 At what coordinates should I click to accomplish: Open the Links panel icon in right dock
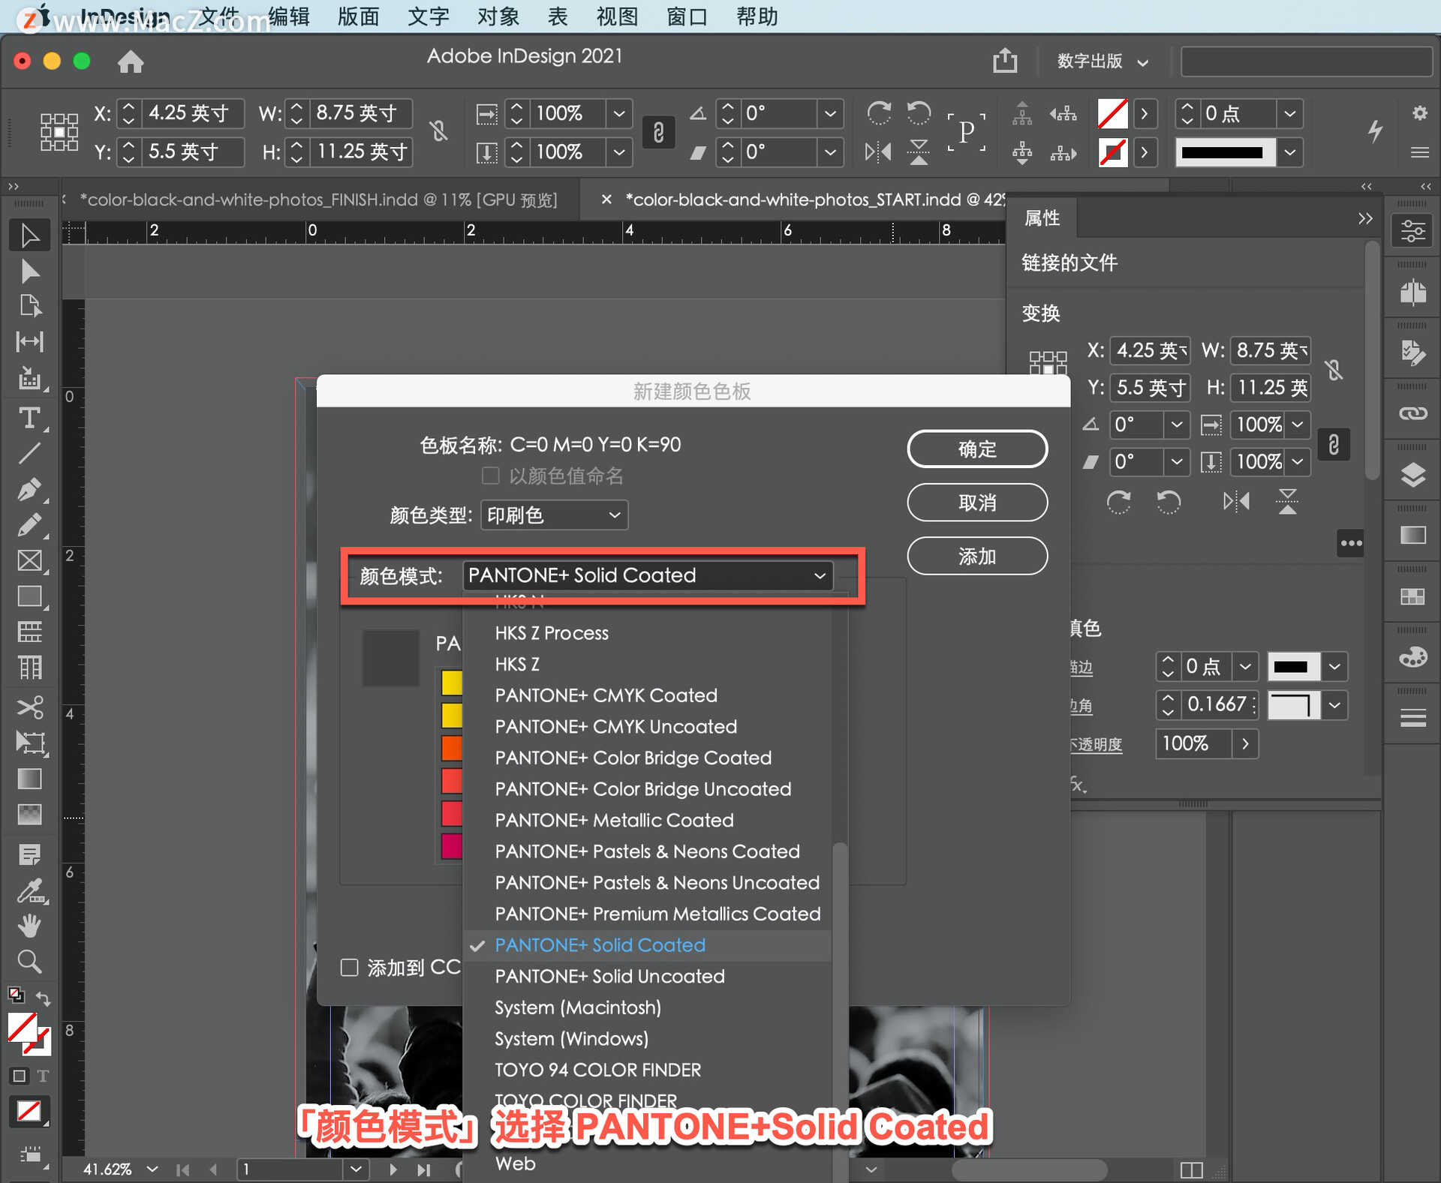[x=1413, y=413]
